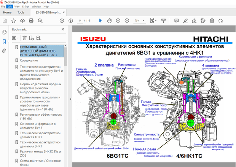Open the Help menu
236x167 pixels.
tap(46, 6)
